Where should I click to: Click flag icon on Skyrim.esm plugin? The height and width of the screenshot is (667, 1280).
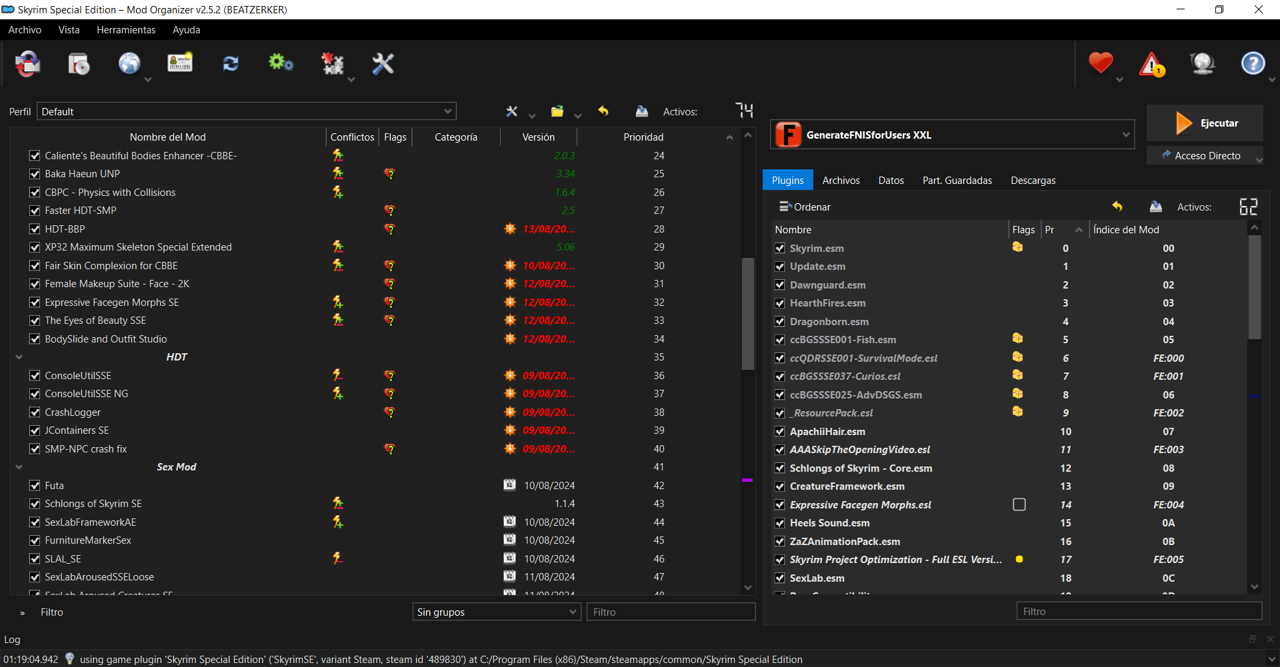(1018, 247)
